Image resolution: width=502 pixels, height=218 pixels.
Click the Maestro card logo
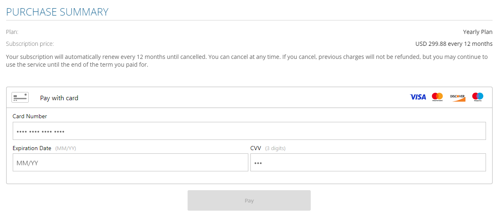(x=477, y=97)
